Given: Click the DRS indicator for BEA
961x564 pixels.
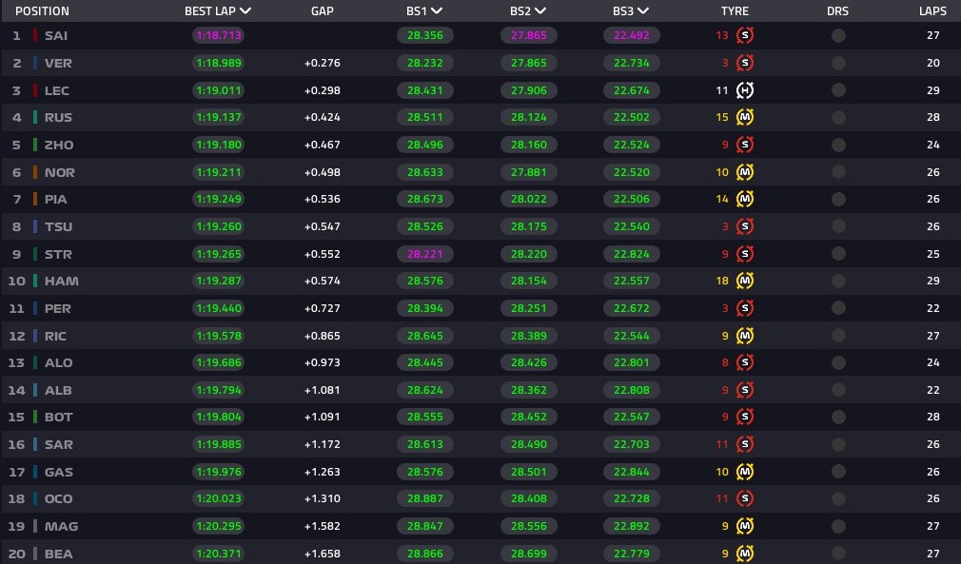Looking at the screenshot, I should pos(838,554).
